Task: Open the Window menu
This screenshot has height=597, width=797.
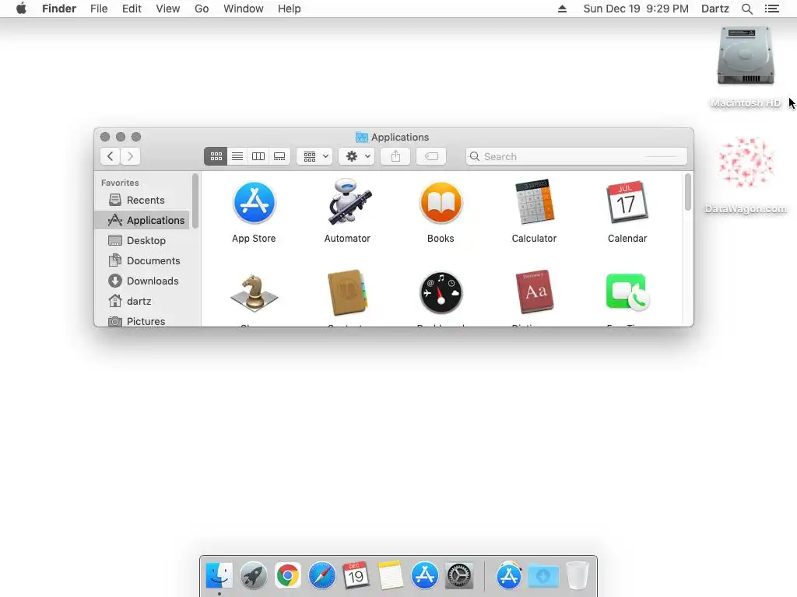Action: (244, 9)
